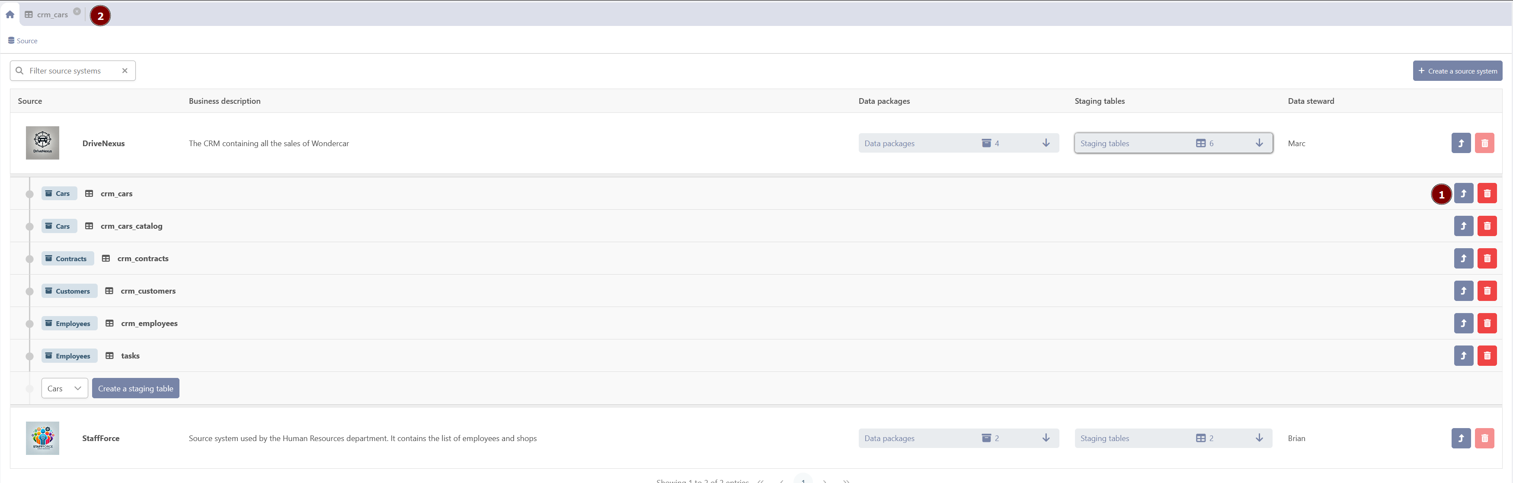The width and height of the screenshot is (1513, 483).
Task: Collapse DriveNexus Staging tables dropdown
Action: [1174, 143]
